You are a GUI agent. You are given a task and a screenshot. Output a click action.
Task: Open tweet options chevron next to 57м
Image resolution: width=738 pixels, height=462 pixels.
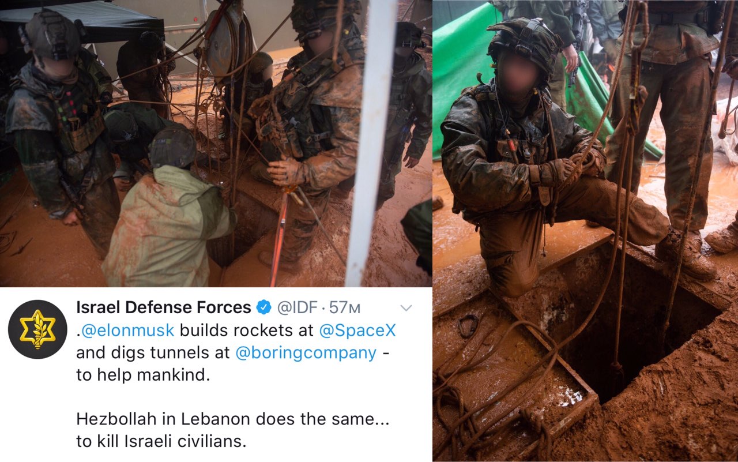tap(406, 308)
